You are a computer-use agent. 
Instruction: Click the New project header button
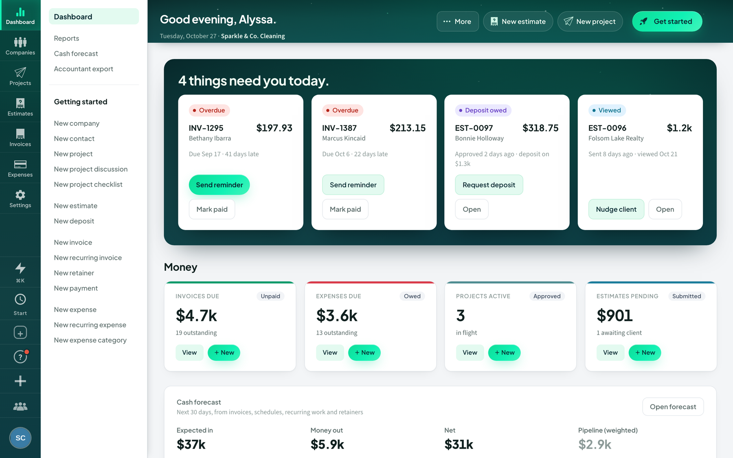[590, 22]
